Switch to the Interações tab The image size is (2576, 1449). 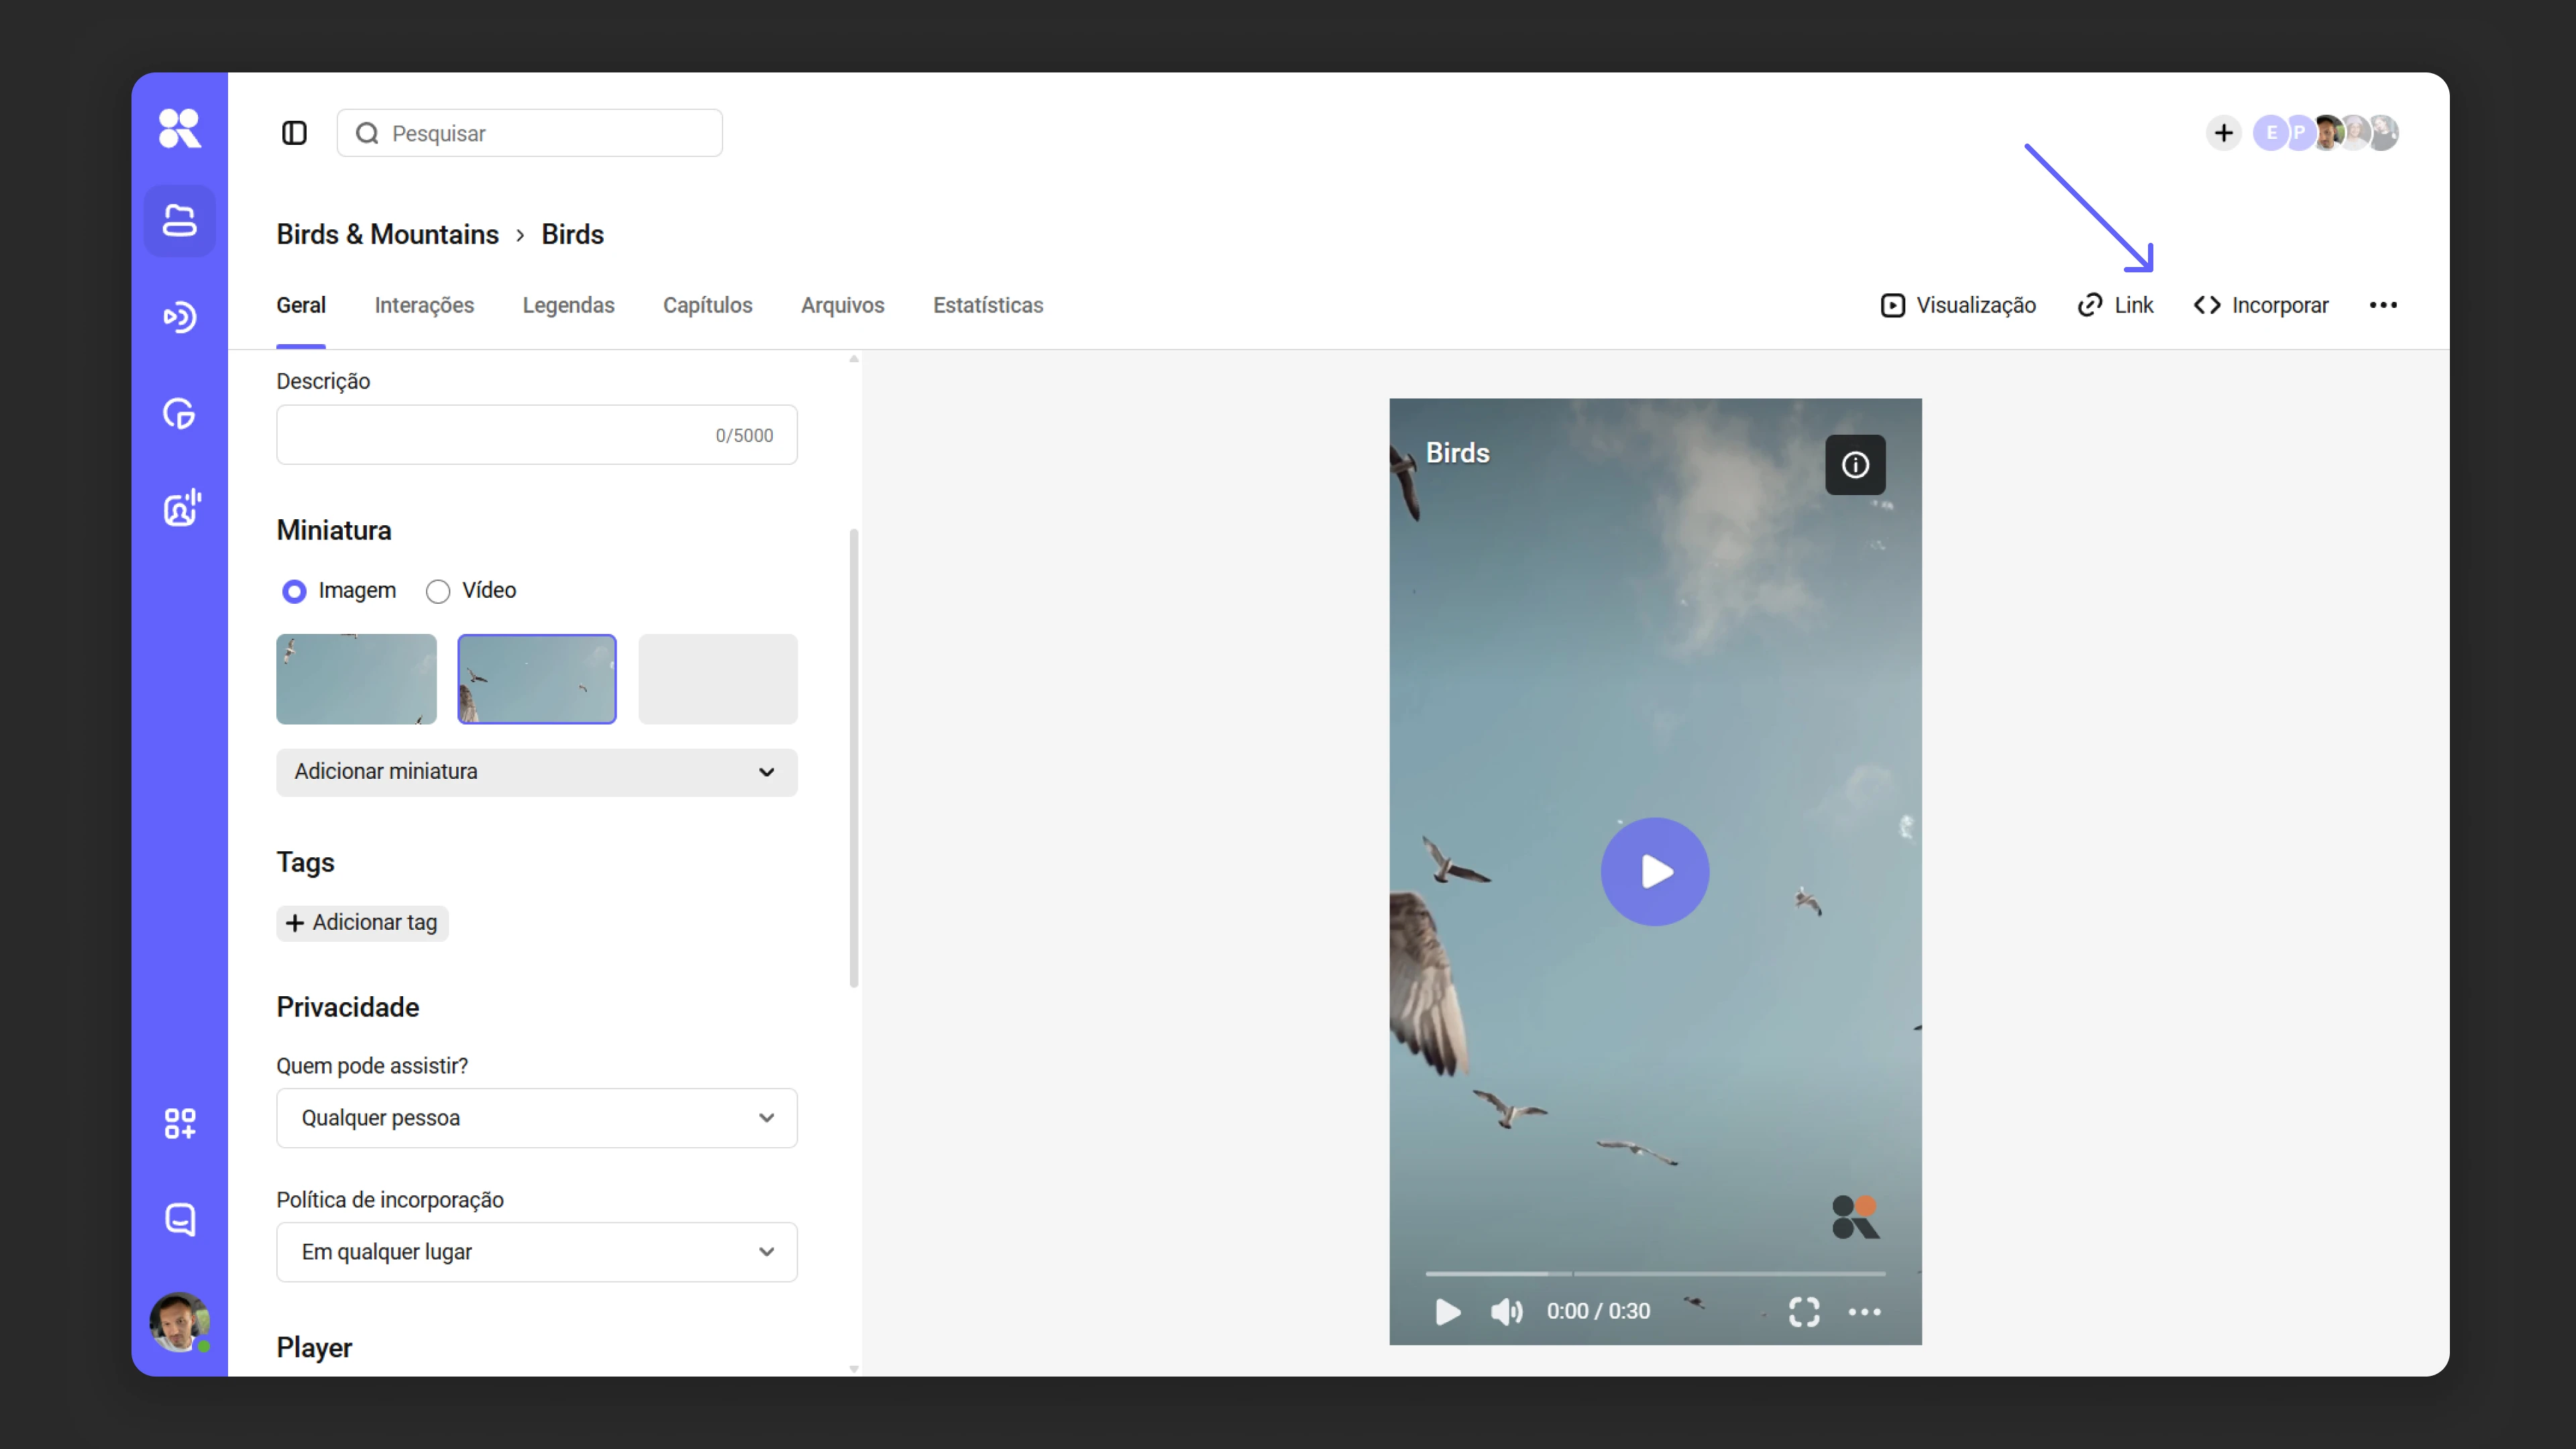point(424,305)
